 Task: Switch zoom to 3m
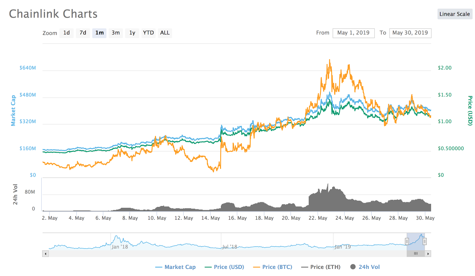[x=116, y=33]
